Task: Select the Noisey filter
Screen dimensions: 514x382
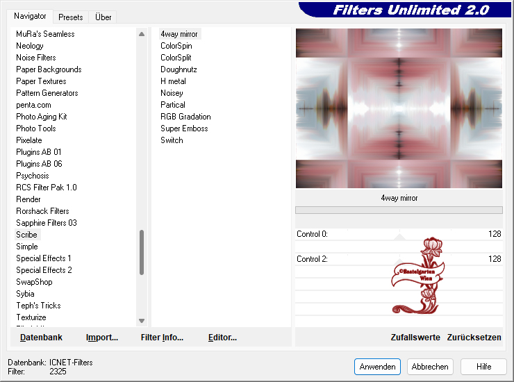Action: point(172,93)
